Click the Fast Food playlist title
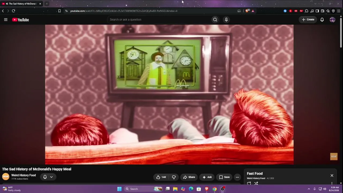Screen dimensions: 343x193 click(x=255, y=174)
